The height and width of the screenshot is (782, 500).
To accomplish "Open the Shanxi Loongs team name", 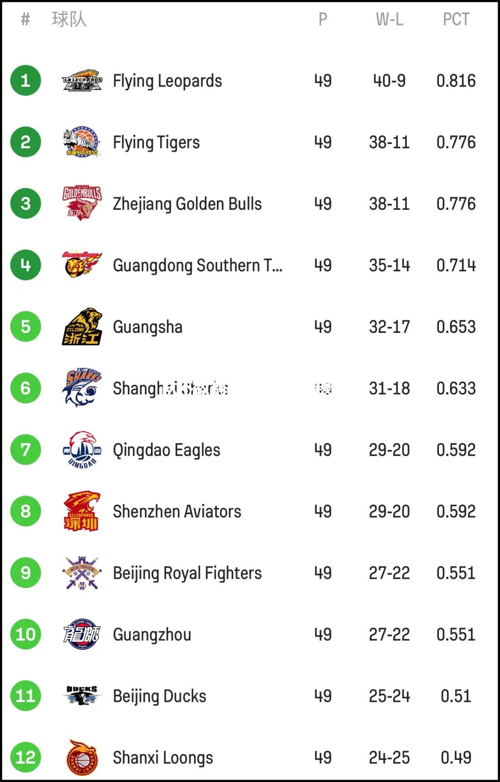I will [163, 758].
